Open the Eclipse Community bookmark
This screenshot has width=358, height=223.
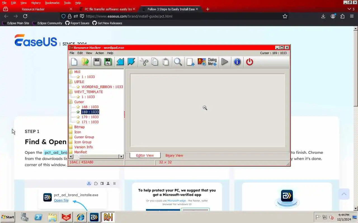coord(47,23)
